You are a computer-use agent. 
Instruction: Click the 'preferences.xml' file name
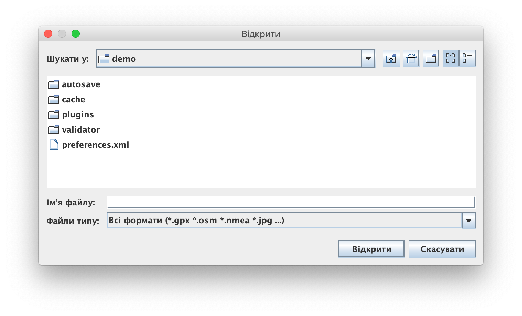pyautogui.click(x=96, y=145)
